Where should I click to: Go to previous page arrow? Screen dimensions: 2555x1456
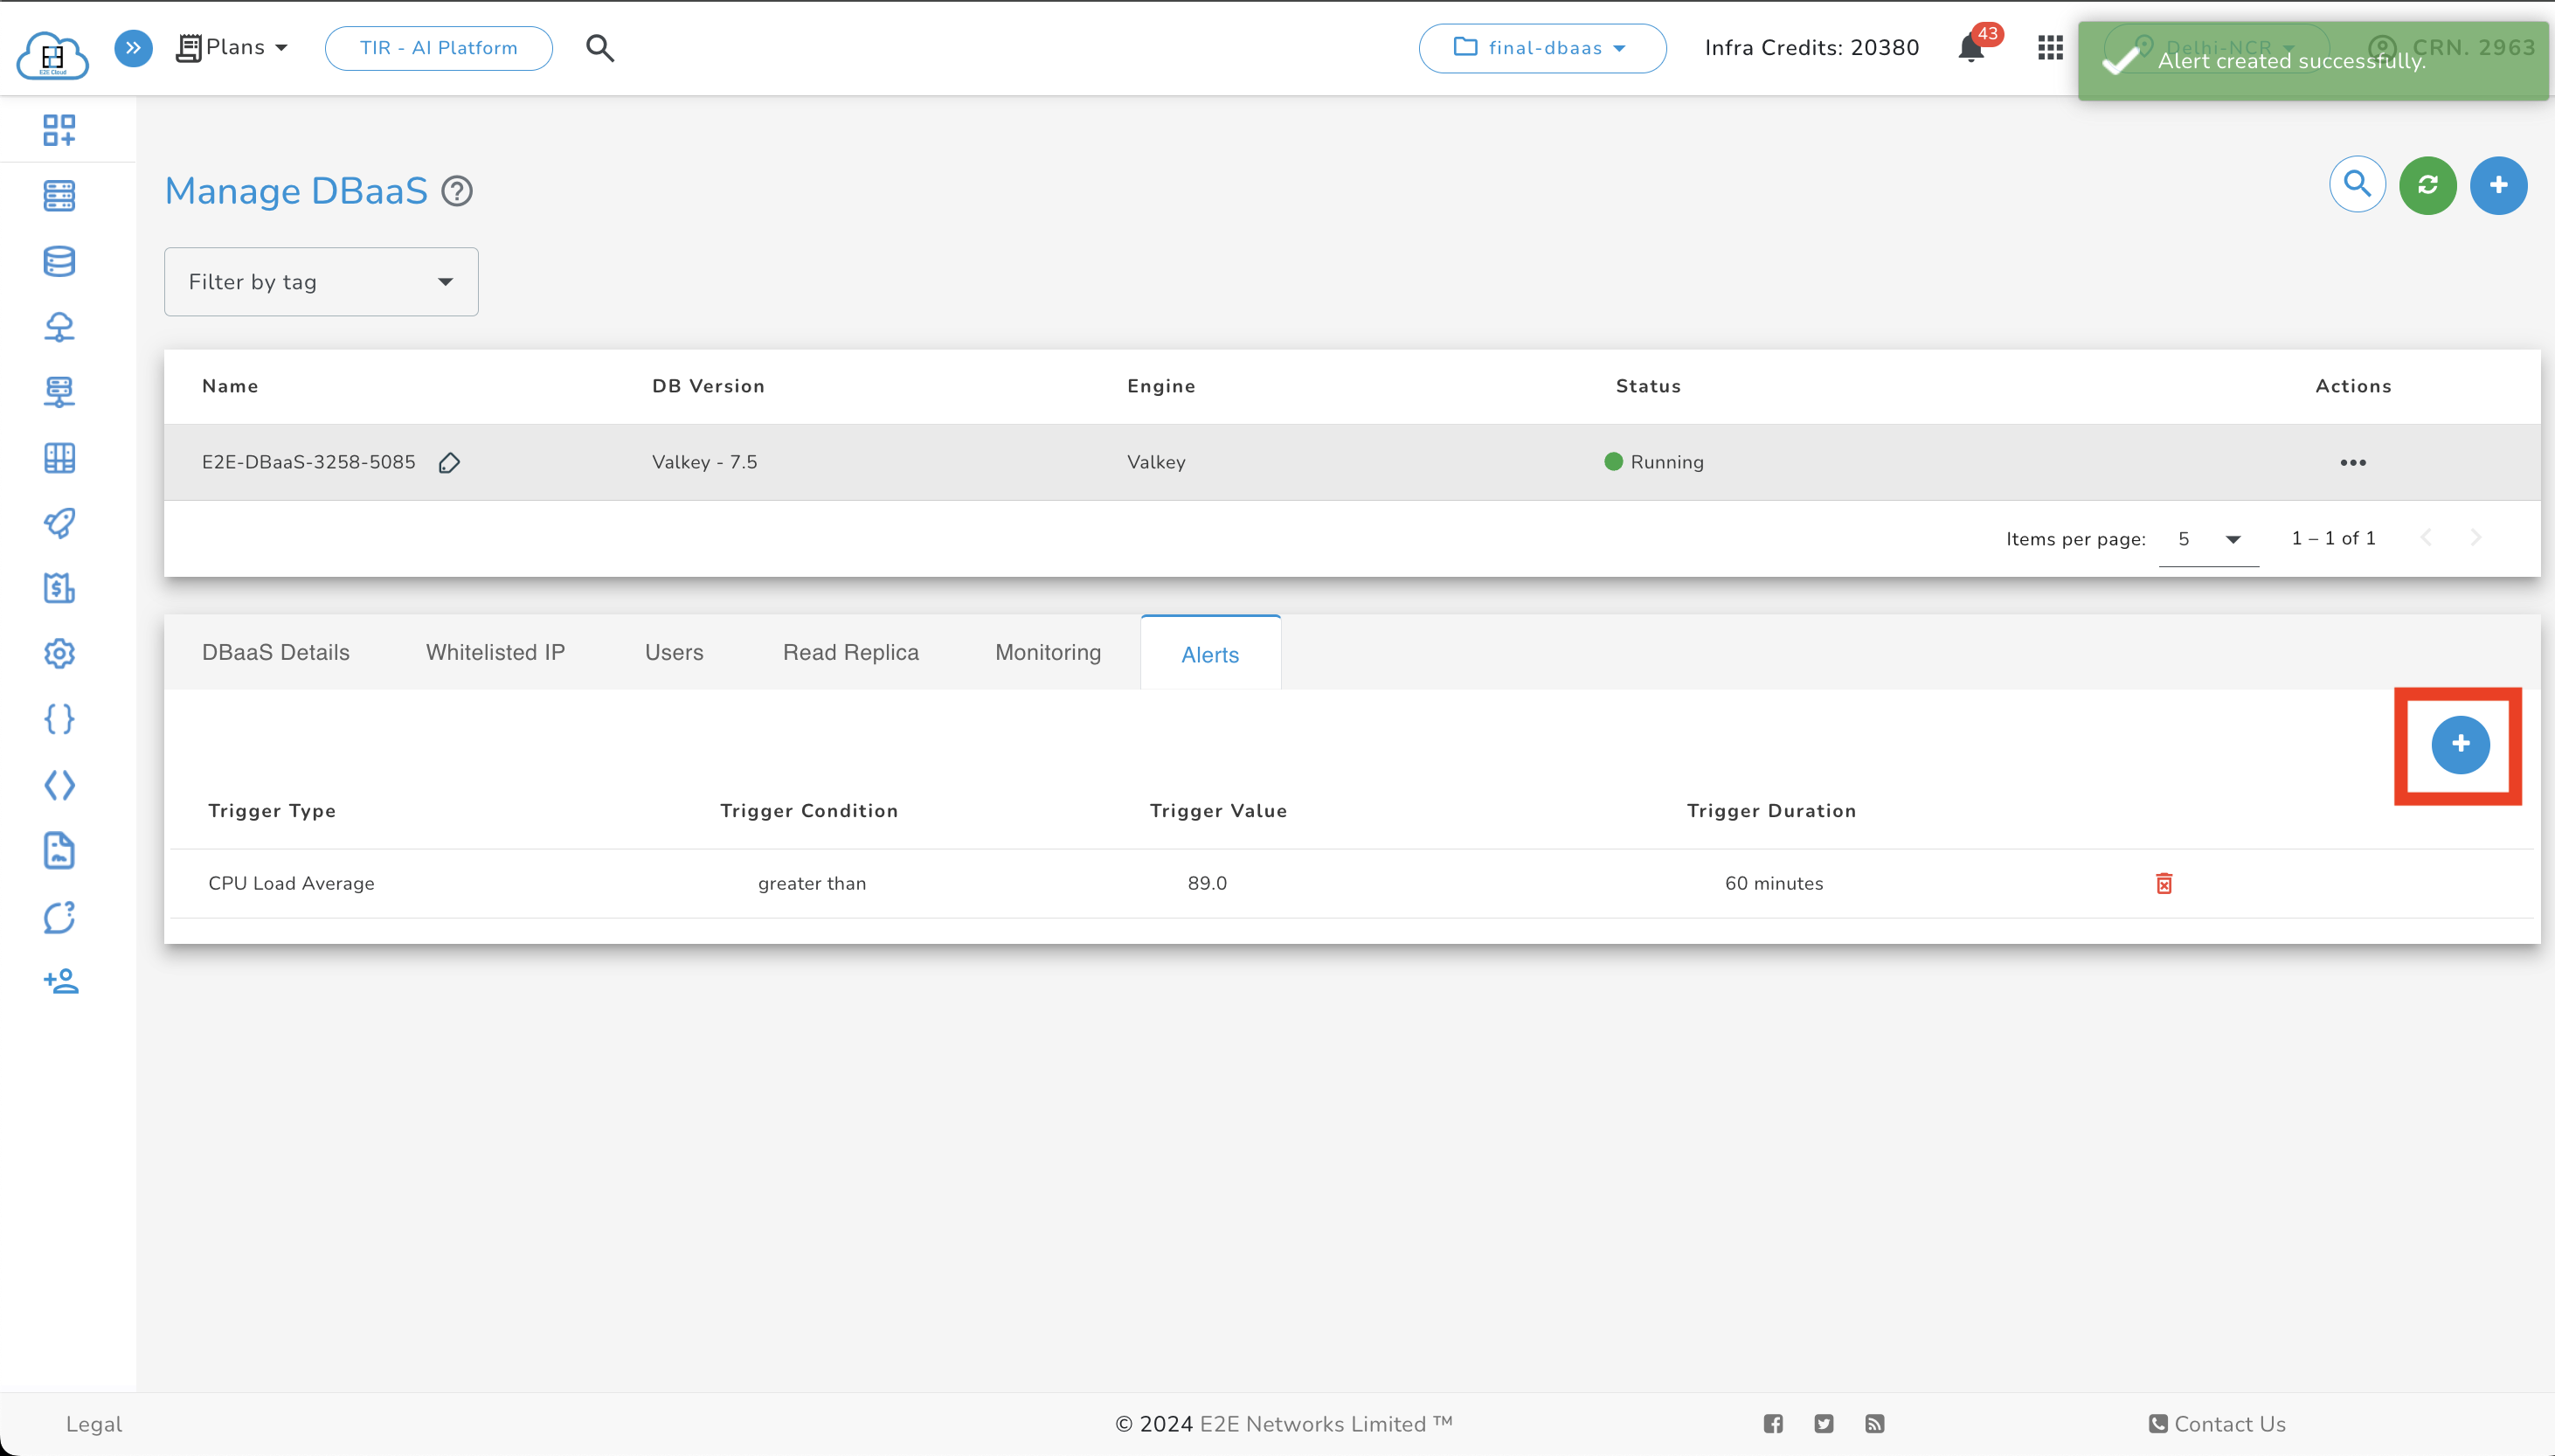tap(2426, 538)
